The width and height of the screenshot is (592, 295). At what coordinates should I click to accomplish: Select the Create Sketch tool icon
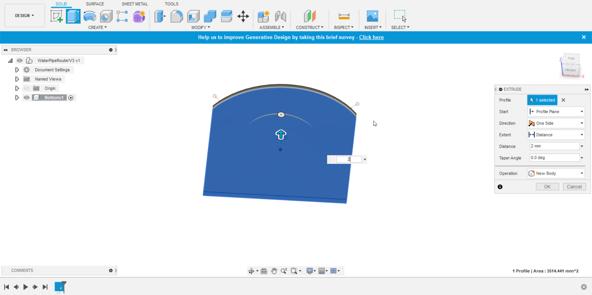tap(56, 16)
